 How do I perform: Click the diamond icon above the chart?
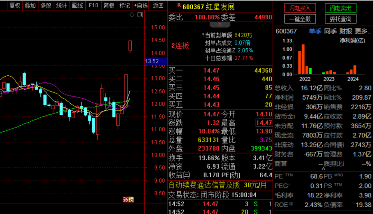point(132,15)
